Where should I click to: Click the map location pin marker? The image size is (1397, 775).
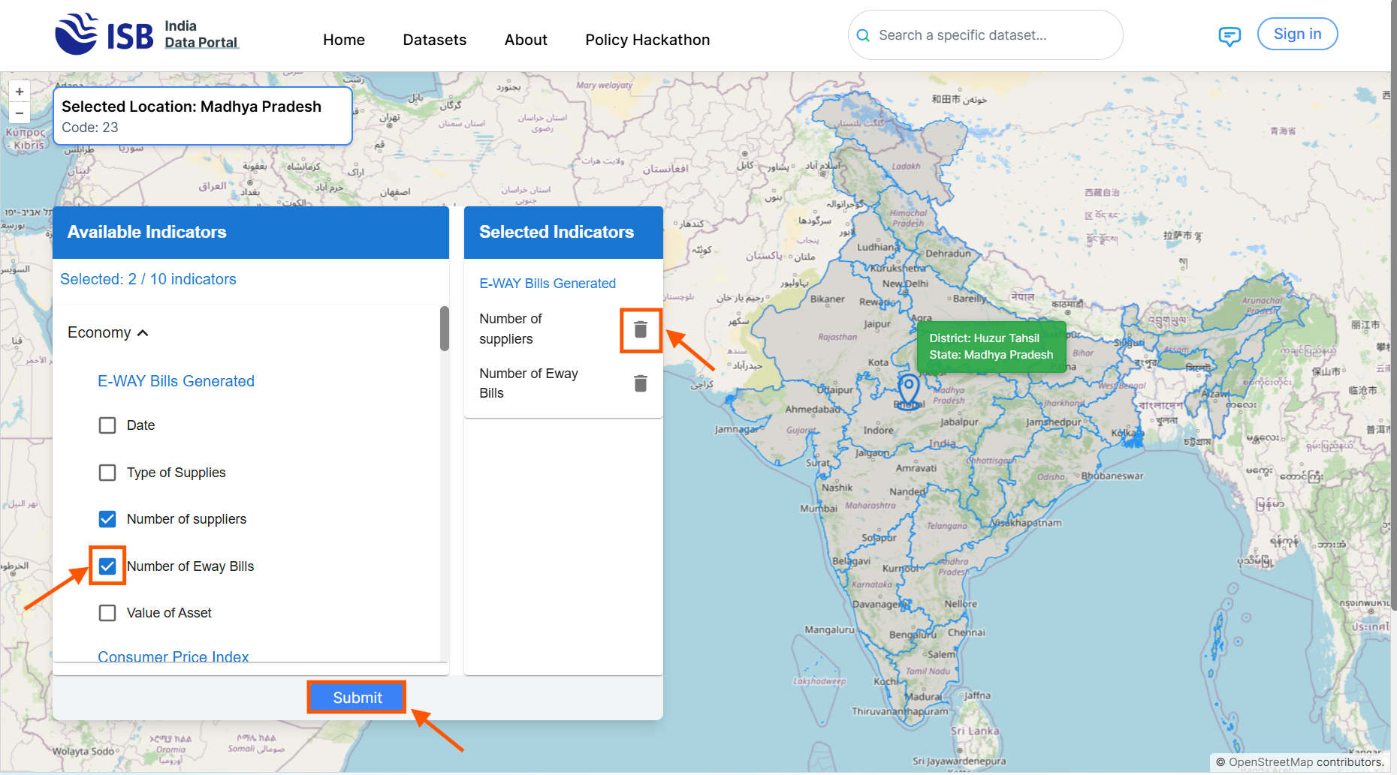pos(909,389)
